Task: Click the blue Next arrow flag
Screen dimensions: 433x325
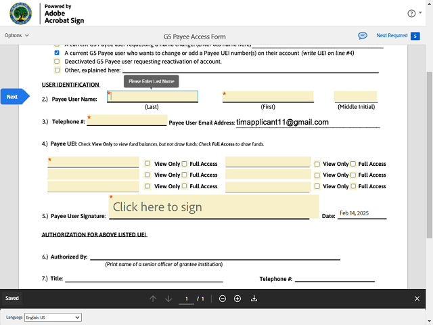Action: click(15, 97)
